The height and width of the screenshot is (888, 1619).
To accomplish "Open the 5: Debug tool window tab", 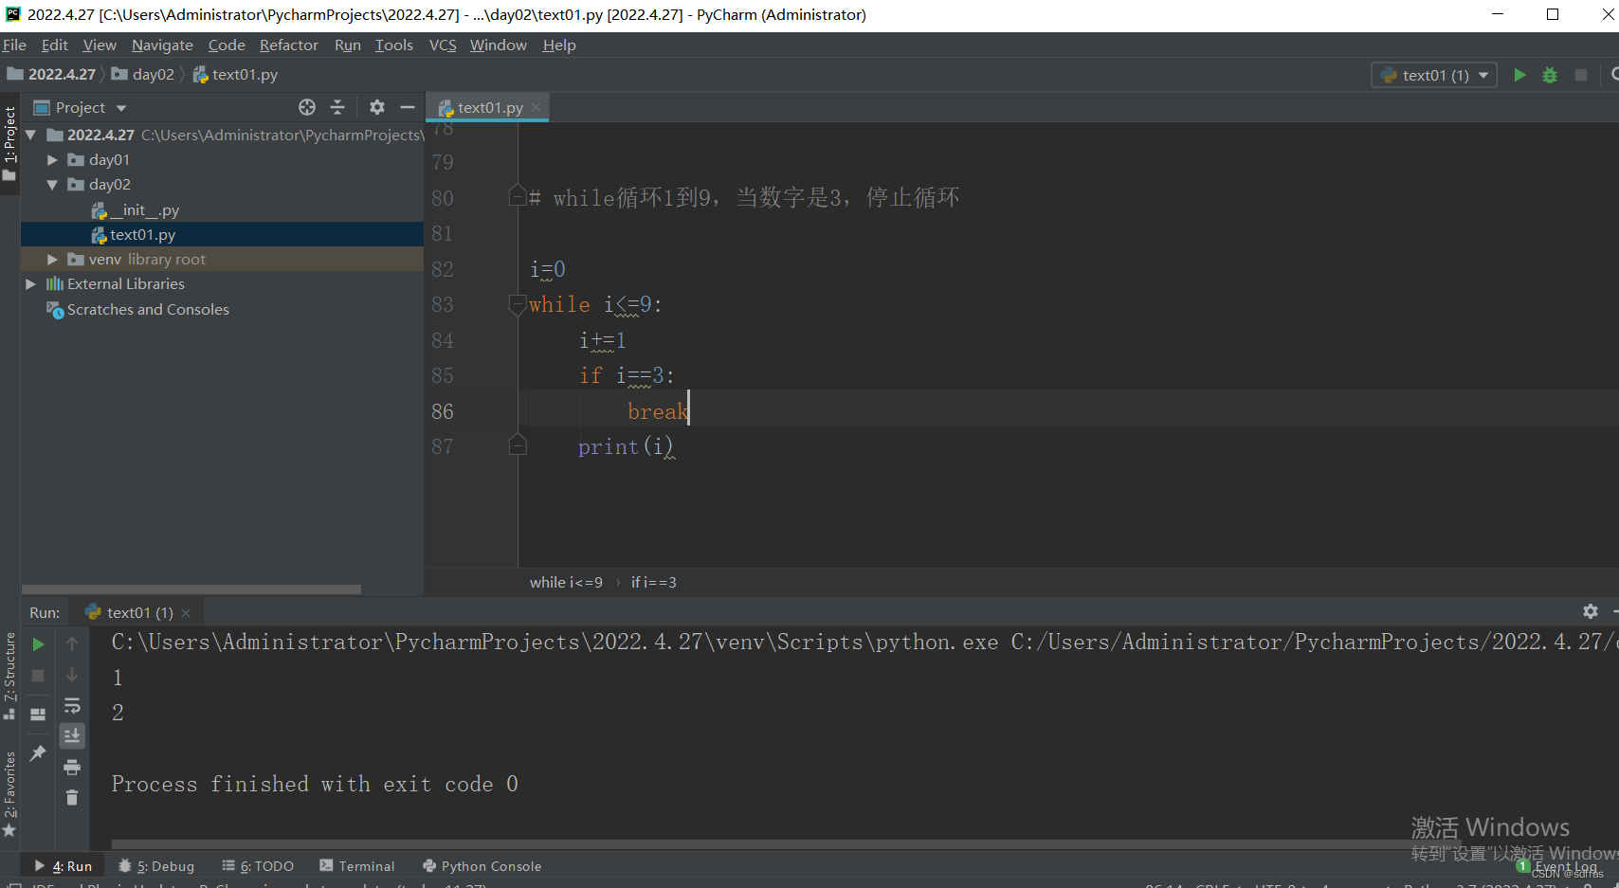I will click(156, 866).
